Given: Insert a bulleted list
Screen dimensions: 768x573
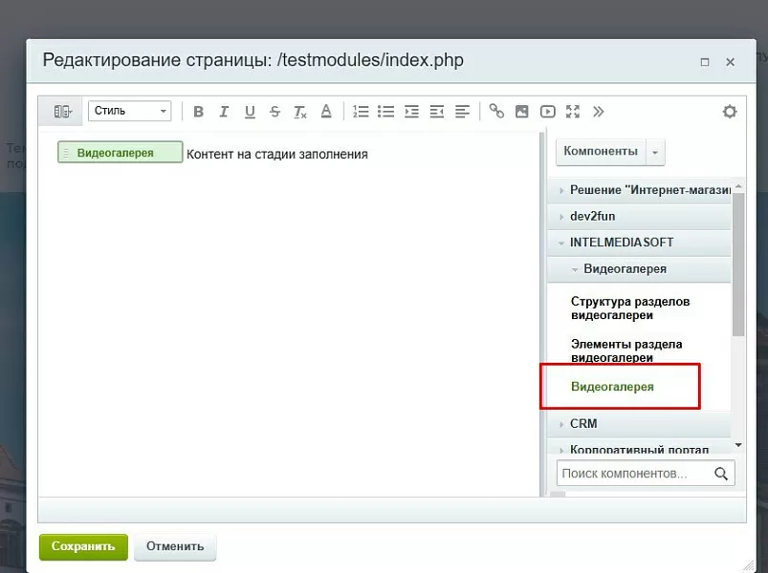Looking at the screenshot, I should (386, 112).
